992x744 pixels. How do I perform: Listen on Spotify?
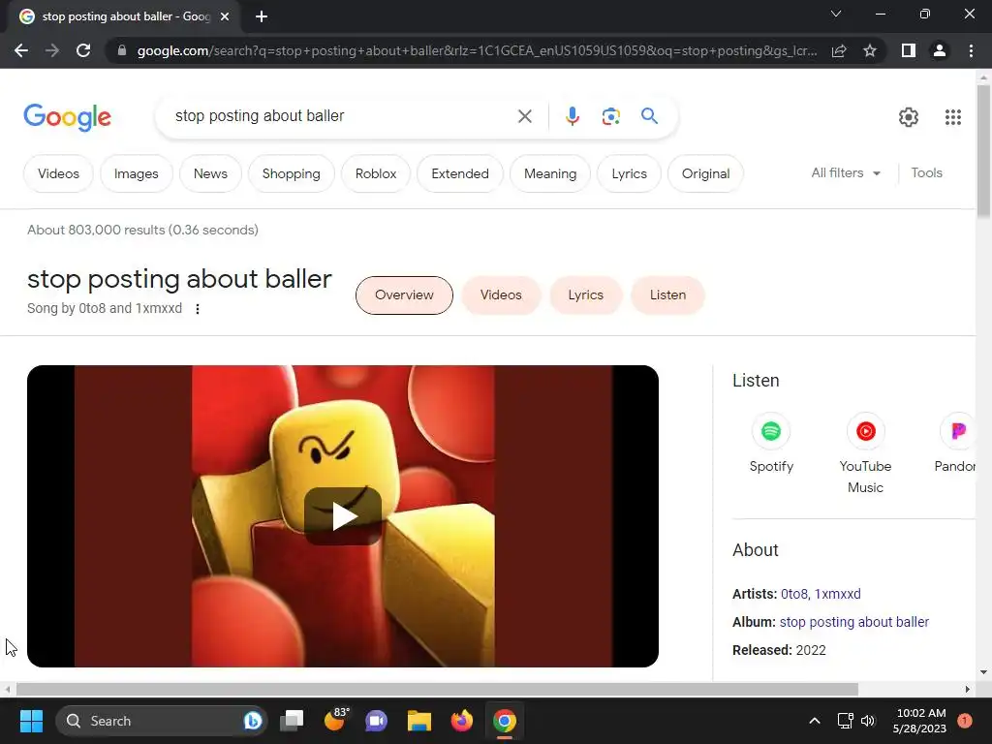click(770, 443)
